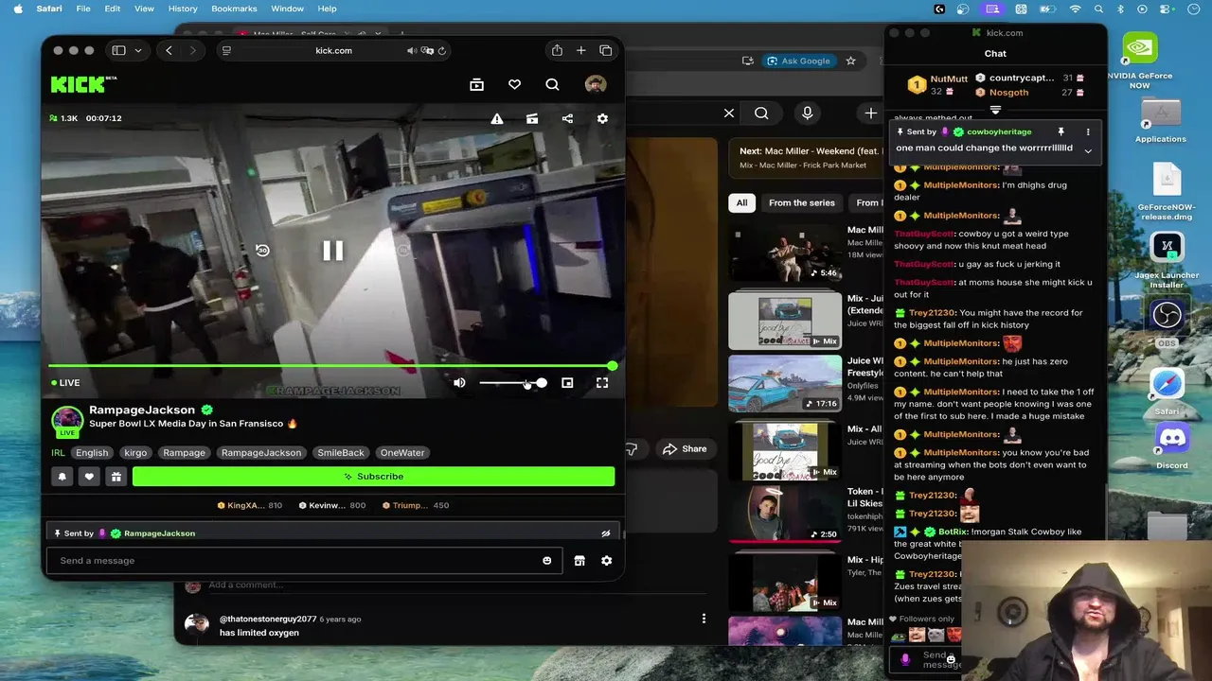Open the File menu in the menu bar

tap(83, 9)
